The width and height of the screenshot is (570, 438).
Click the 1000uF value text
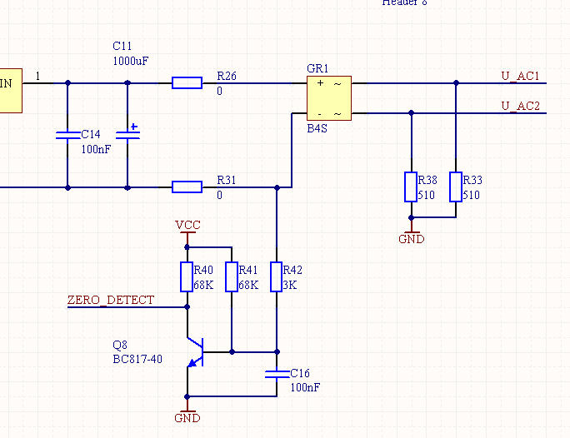tap(131, 61)
